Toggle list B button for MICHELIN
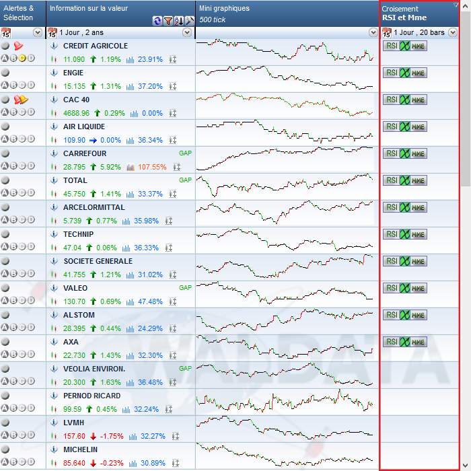471x471 pixels. (x=13, y=462)
